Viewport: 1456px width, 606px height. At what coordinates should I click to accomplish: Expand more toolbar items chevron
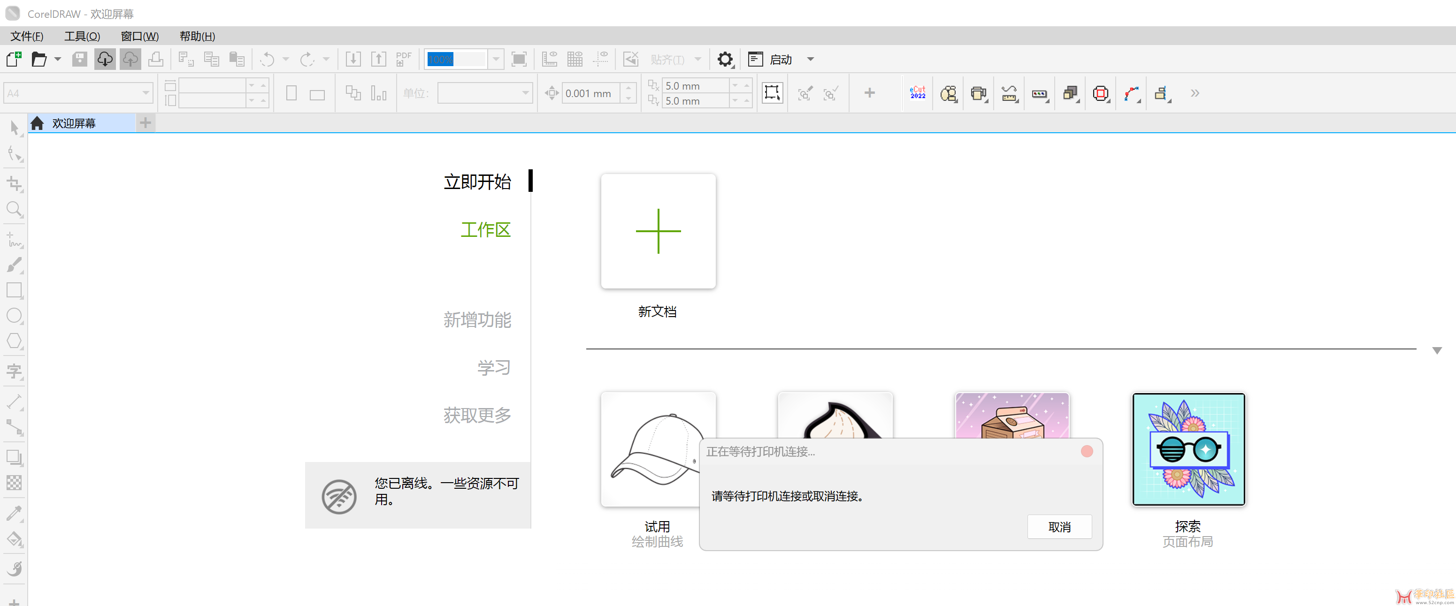pyautogui.click(x=1194, y=93)
